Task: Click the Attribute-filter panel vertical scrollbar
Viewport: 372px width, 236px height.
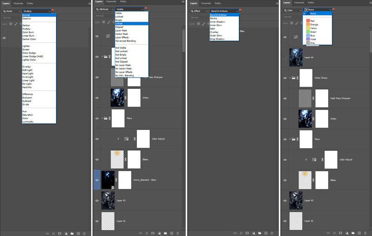Action: (x=184, y=40)
